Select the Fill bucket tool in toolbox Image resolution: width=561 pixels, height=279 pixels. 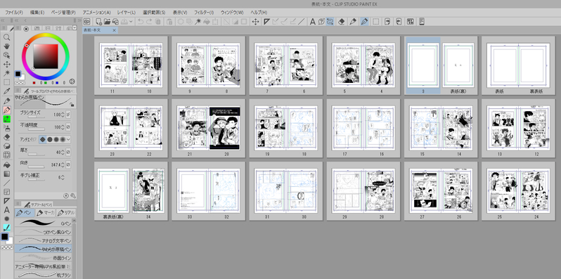(6, 165)
